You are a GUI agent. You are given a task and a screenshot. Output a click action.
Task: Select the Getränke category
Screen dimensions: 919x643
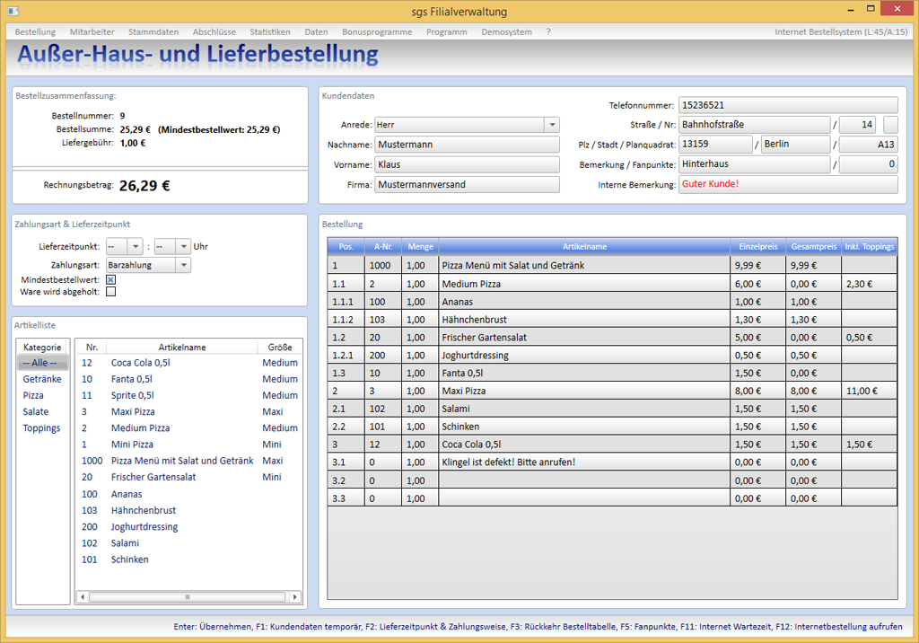(42, 379)
